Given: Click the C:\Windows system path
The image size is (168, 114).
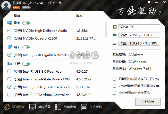Looking at the screenshot, I should pos(137,62).
